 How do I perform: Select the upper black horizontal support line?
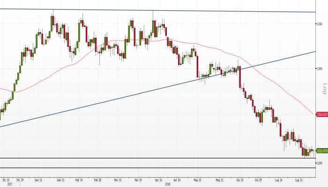(141, 158)
